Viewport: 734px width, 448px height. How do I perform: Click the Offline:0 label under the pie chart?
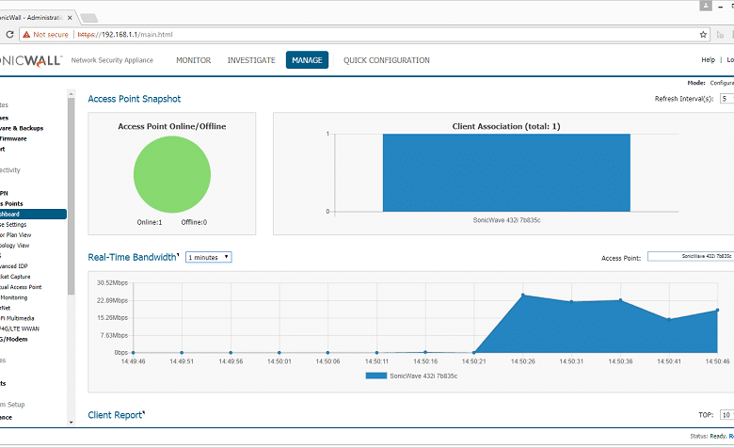(x=194, y=222)
